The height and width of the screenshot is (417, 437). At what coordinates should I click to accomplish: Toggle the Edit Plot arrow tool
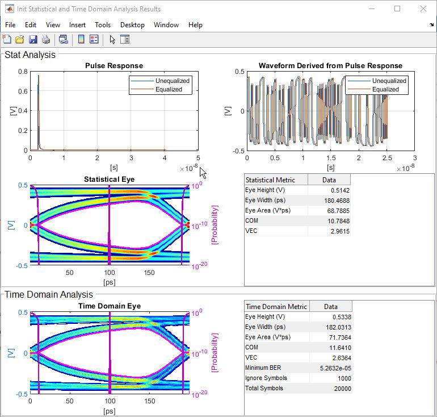pyautogui.click(x=112, y=39)
